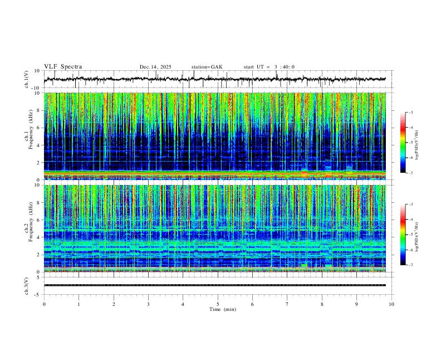
Task: Click the time axis tick label "8"
Action: point(322,304)
